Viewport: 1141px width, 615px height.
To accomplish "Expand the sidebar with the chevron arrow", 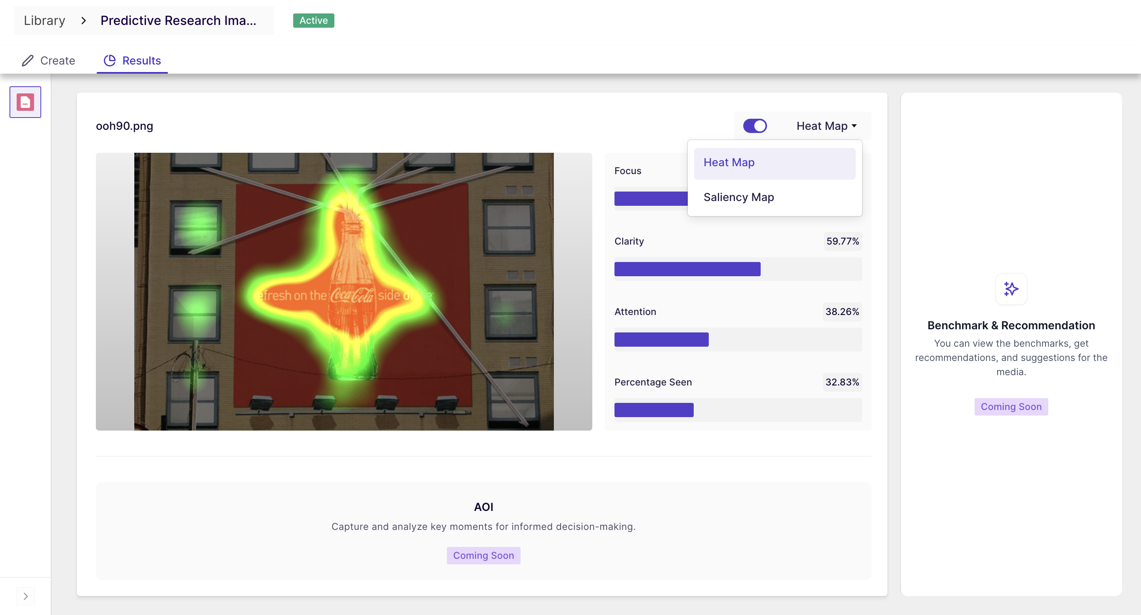I will pos(25,596).
